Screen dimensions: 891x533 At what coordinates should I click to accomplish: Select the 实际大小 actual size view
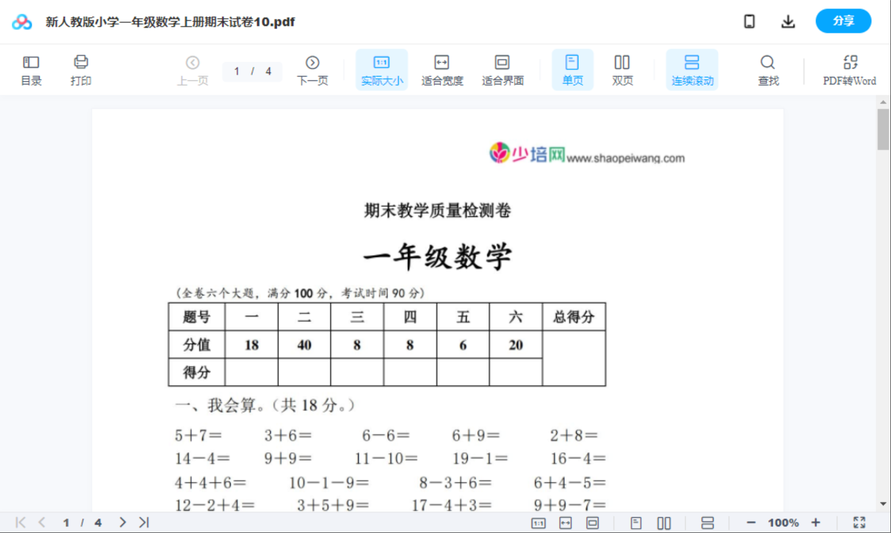click(x=381, y=69)
